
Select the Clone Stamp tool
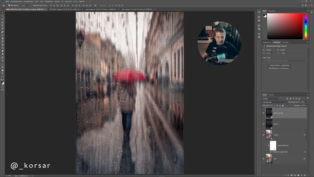point(2,38)
